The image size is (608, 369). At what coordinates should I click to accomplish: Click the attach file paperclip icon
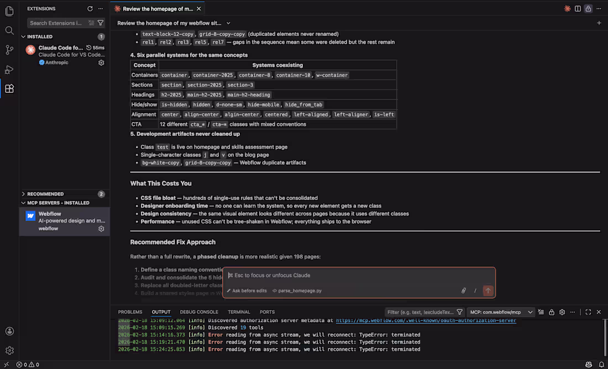tap(464, 291)
